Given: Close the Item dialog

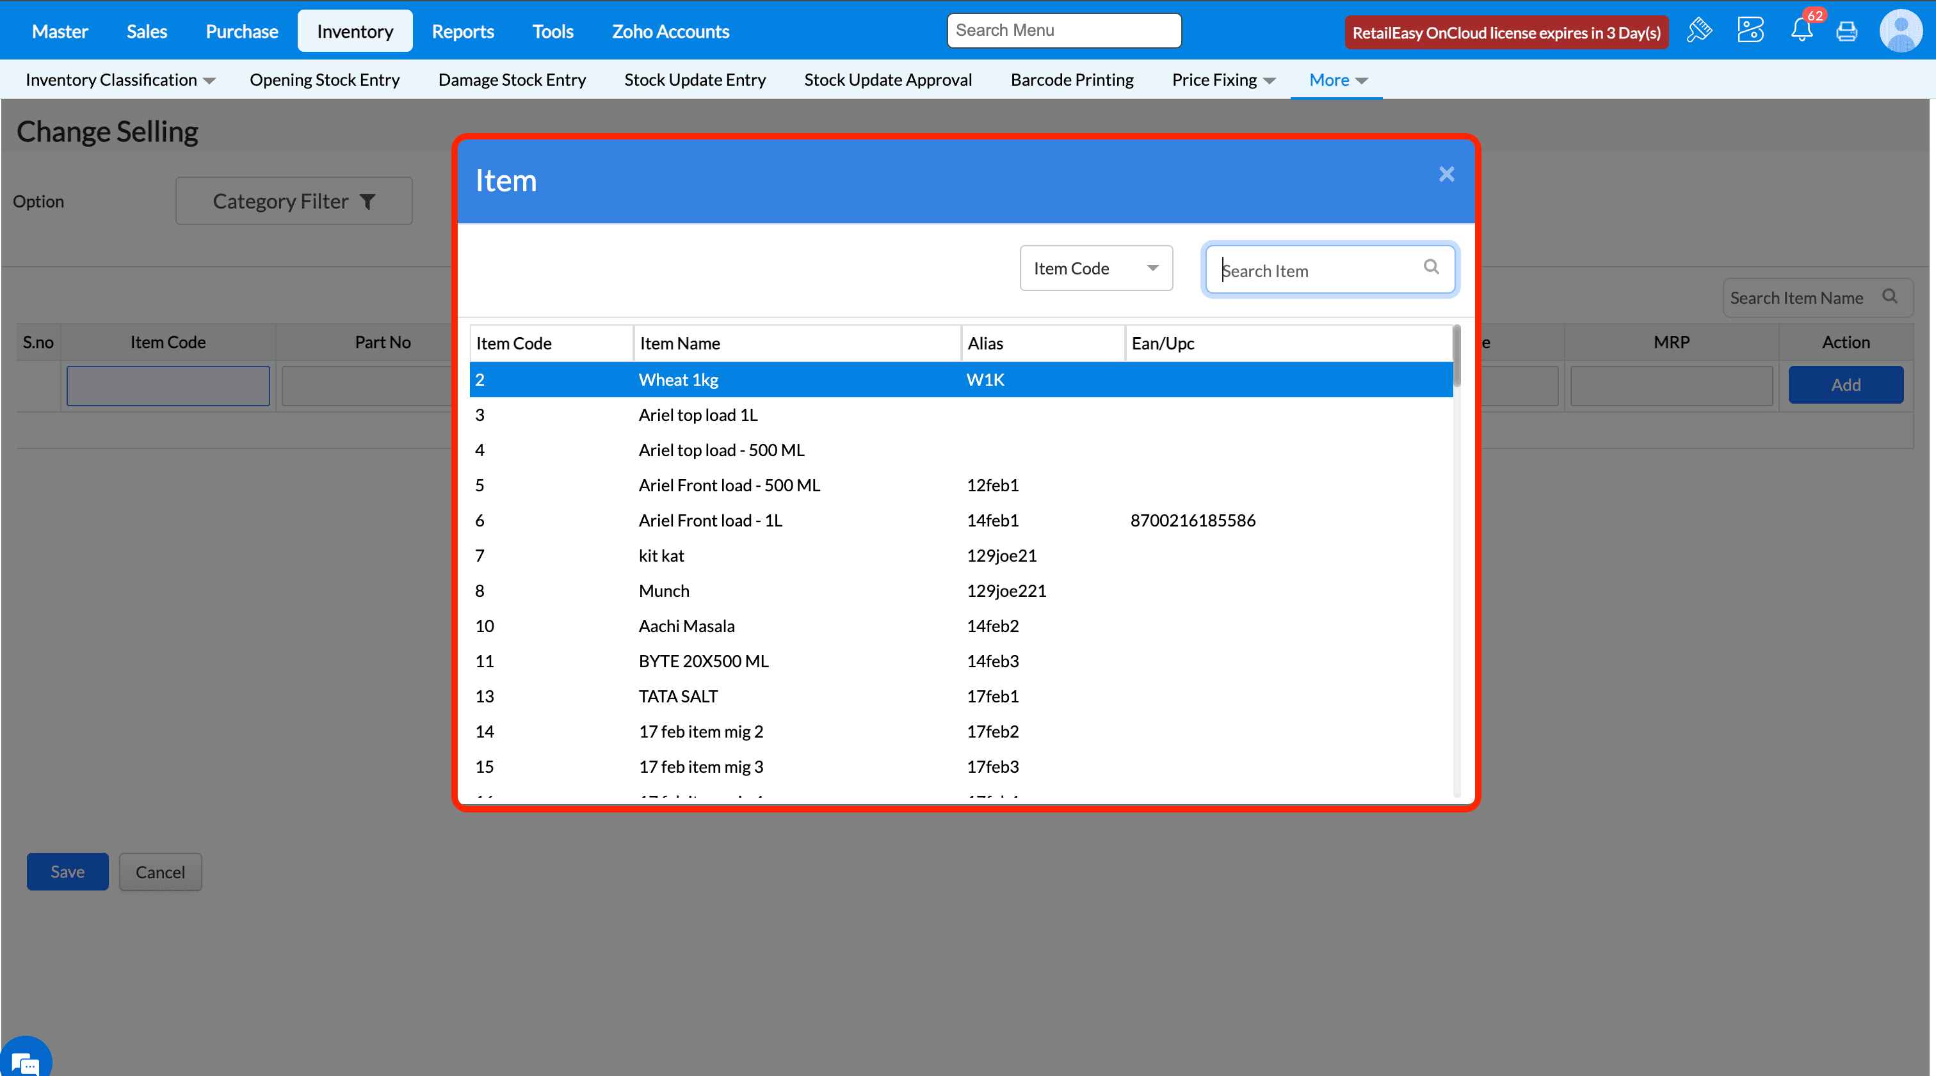Looking at the screenshot, I should 1446,174.
